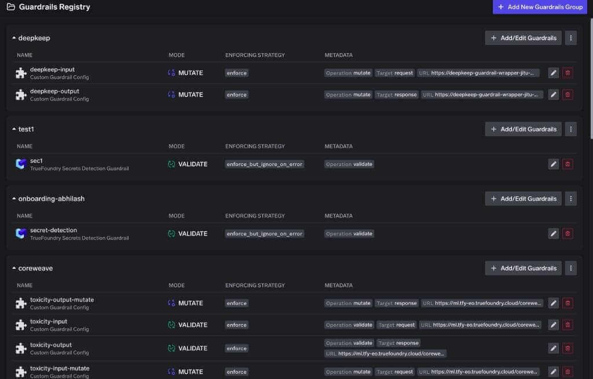Screen dimensions: 593x379
Task: Click the toxicity-output-mutate puzzle piece icon
Action: point(21,303)
